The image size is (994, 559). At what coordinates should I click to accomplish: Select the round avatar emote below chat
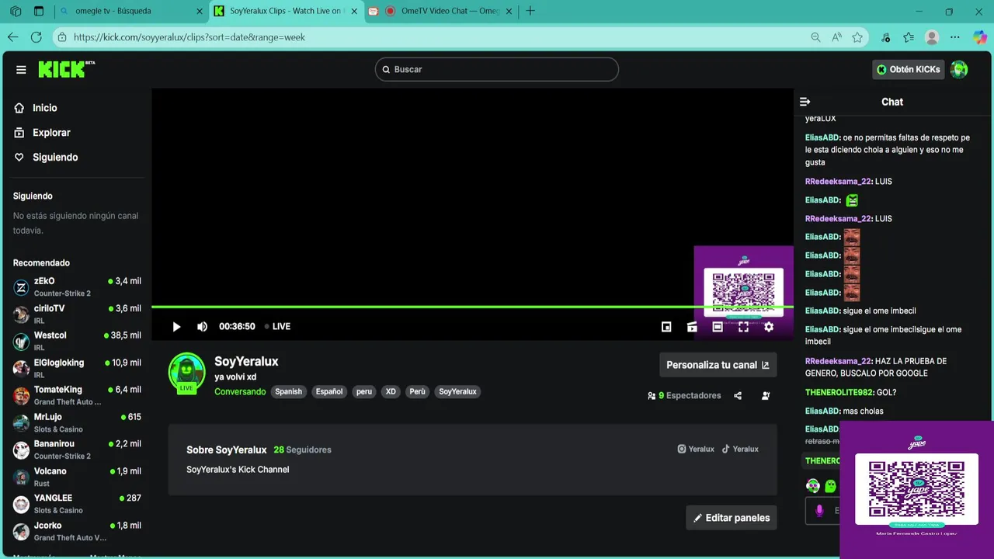[x=813, y=486]
